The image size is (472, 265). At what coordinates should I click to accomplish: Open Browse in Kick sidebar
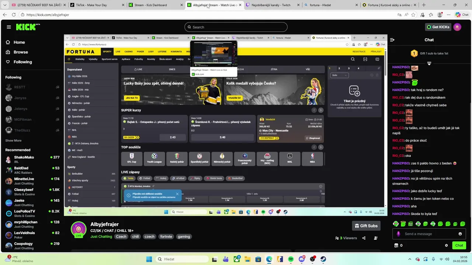pos(17,52)
